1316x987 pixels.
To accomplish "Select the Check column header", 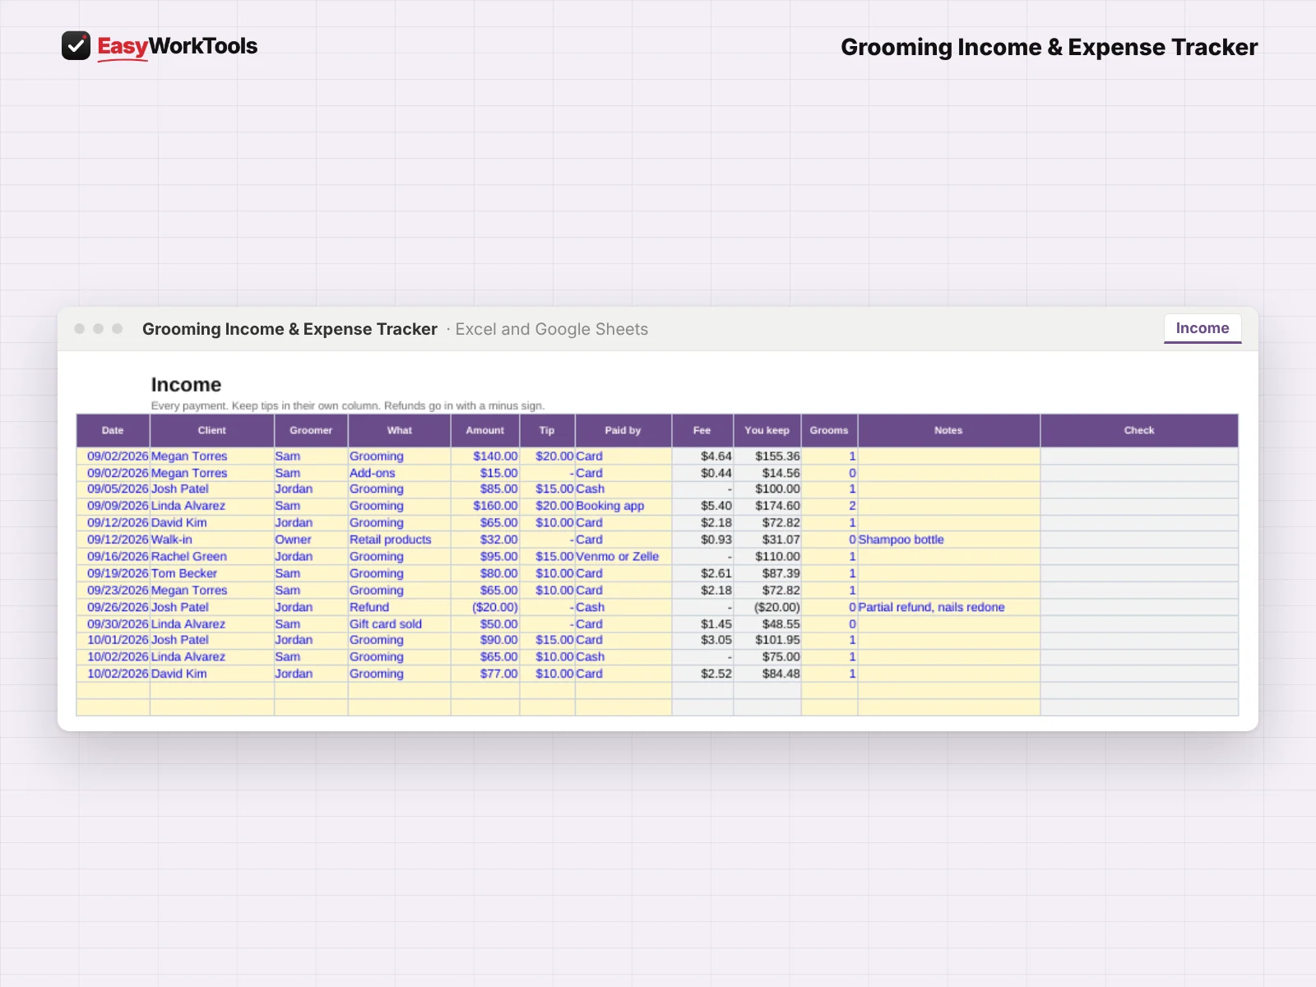I will tap(1139, 430).
